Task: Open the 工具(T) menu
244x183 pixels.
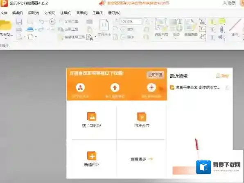Action: (98, 13)
